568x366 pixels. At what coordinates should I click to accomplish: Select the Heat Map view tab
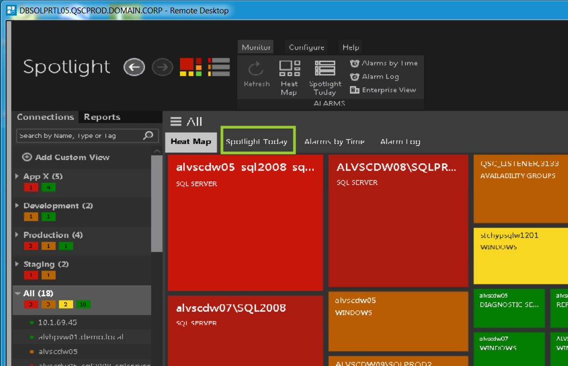pos(191,142)
